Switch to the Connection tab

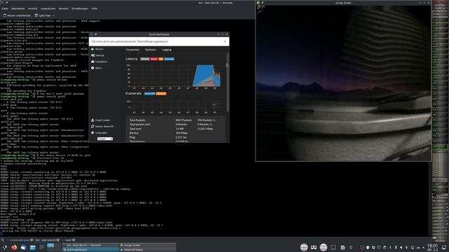(x=133, y=50)
